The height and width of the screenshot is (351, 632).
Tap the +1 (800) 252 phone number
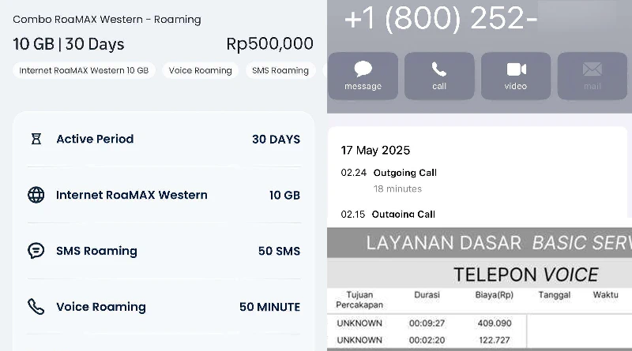441,18
